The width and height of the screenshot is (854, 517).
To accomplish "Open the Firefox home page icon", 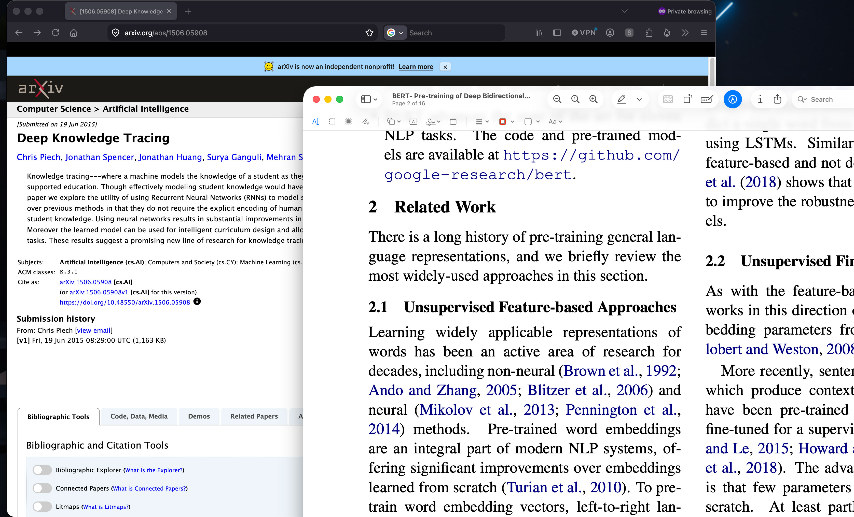I will (74, 33).
